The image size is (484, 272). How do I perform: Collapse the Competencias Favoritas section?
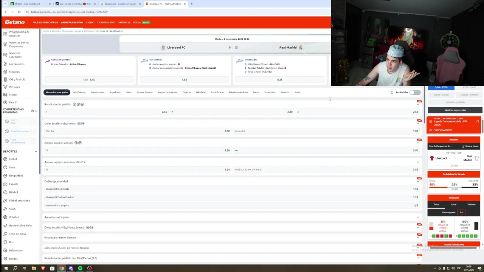36,111
